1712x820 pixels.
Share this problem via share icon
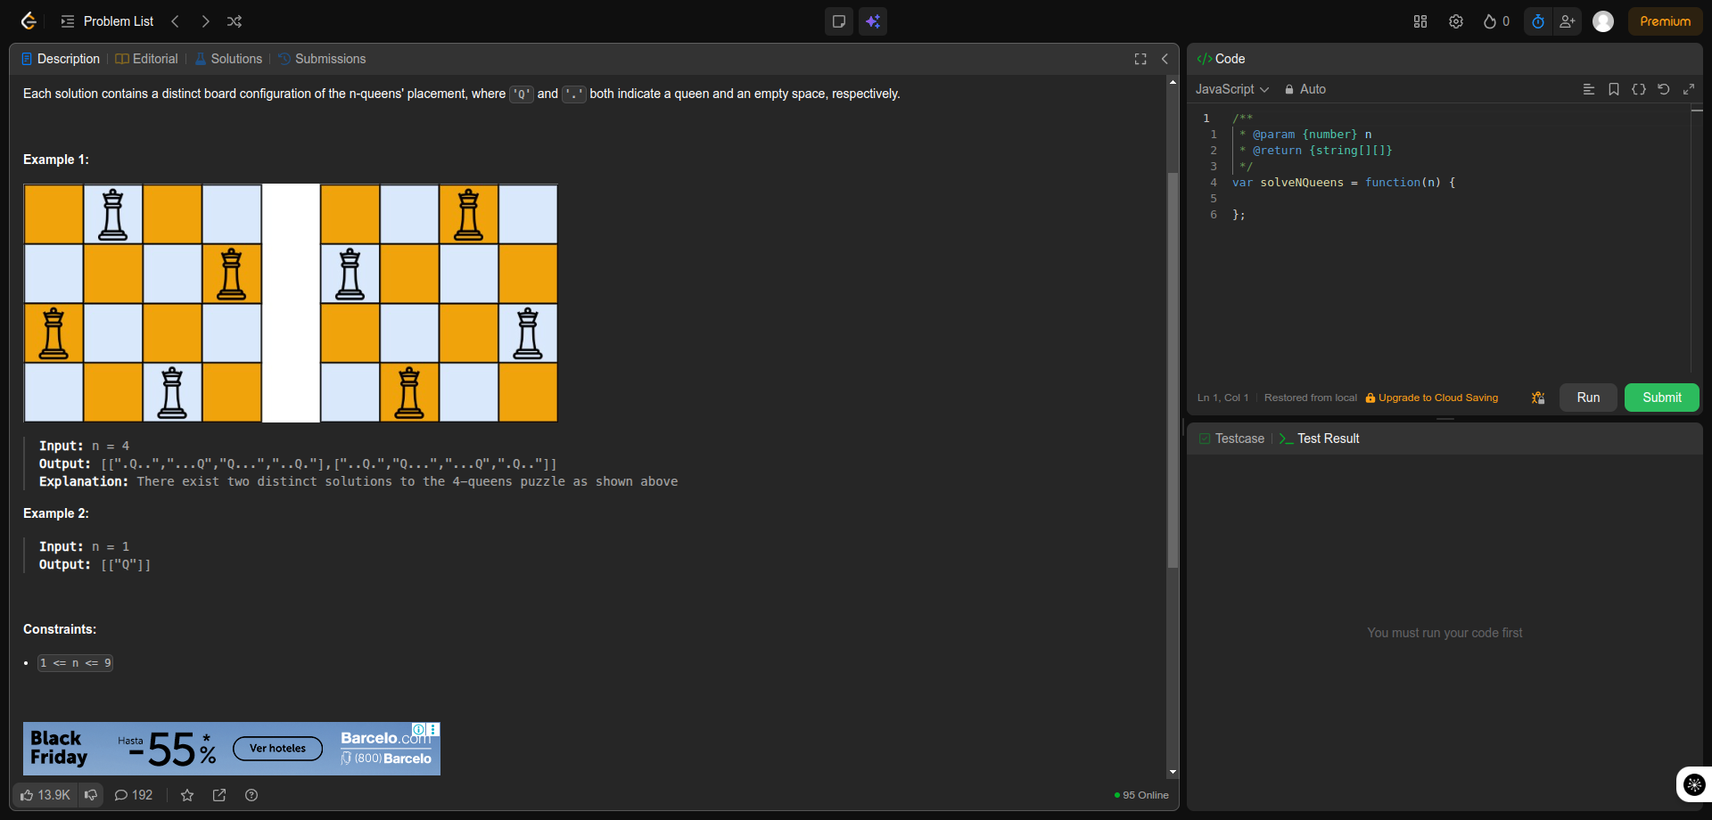click(219, 795)
